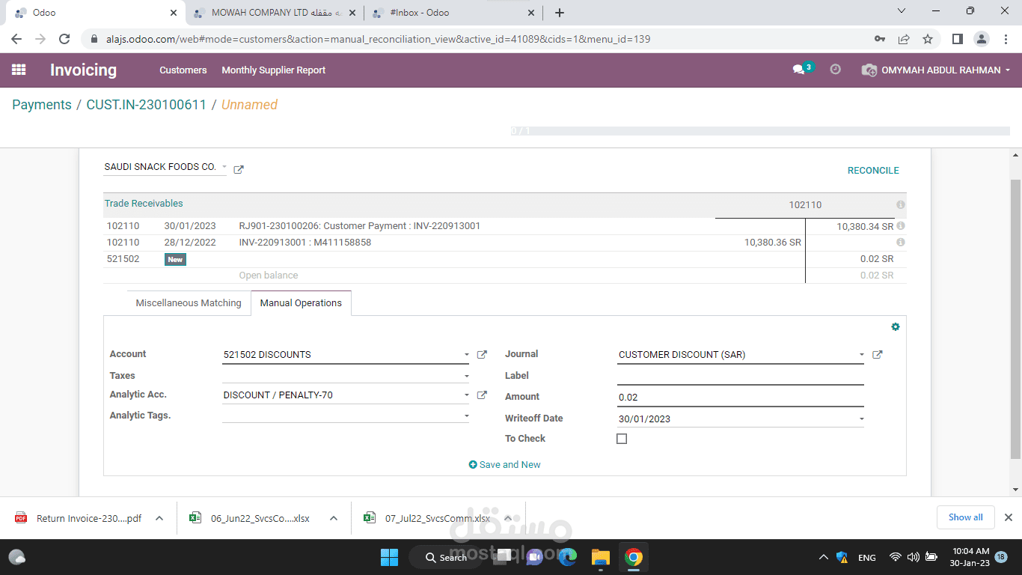Open the Customers menu
This screenshot has width=1022, height=575.
183,70
